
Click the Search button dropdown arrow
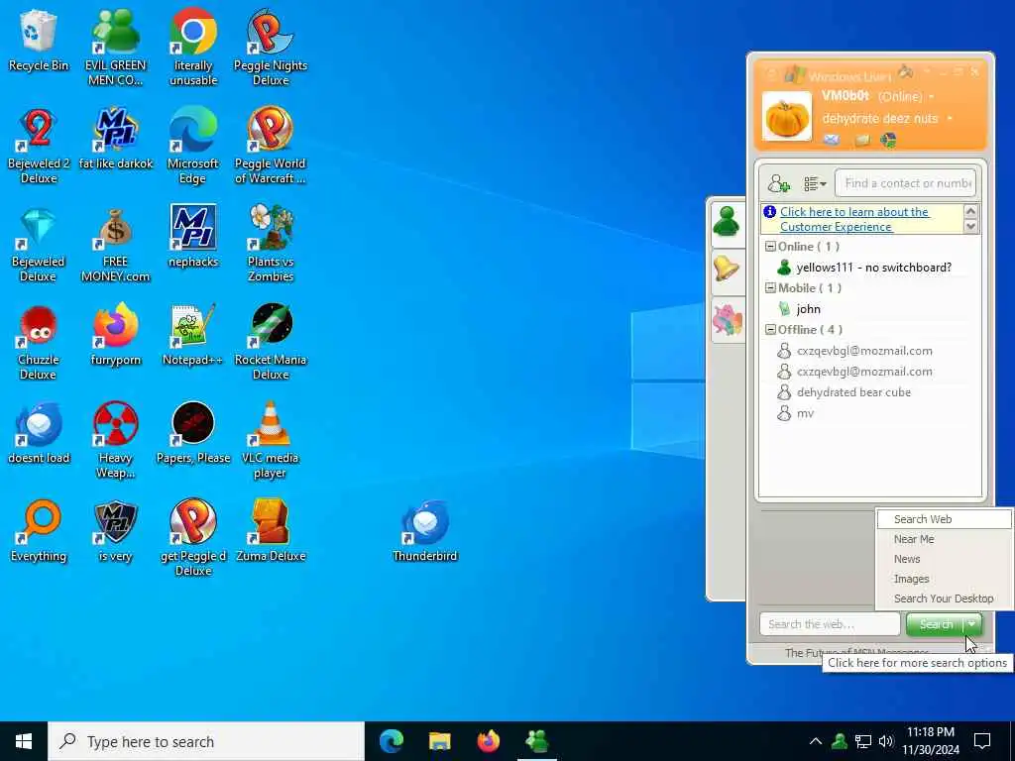click(972, 624)
